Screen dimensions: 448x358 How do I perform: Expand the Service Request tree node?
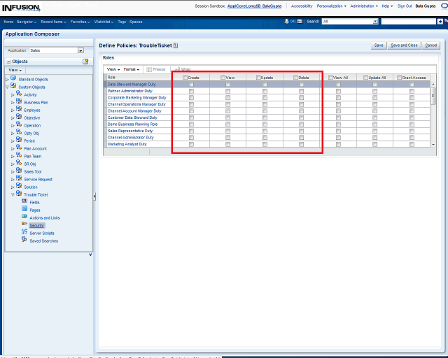pyautogui.click(x=13, y=180)
